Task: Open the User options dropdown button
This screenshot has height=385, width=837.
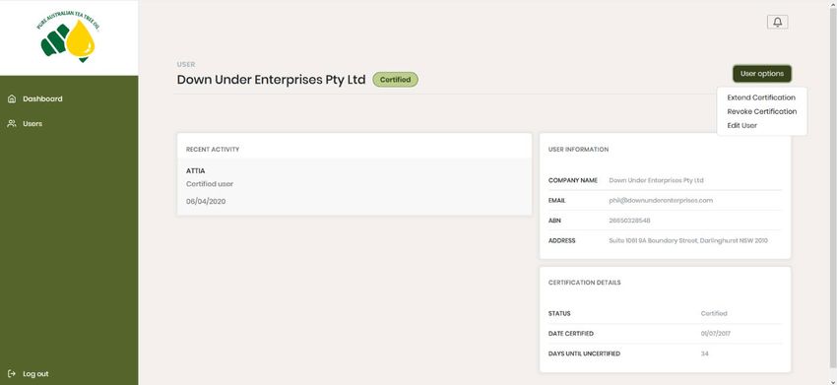Action: coord(762,74)
